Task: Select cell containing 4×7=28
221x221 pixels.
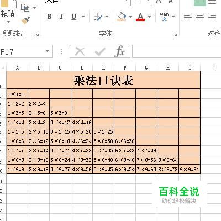Action: click(82, 150)
